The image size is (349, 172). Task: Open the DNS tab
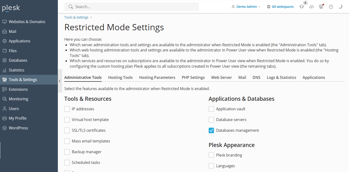click(x=257, y=77)
